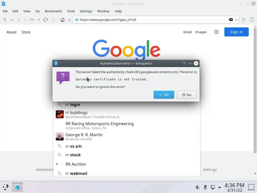Viewport: 257px width, 193px height.
Task: Open the Store link
Action: tap(26, 32)
